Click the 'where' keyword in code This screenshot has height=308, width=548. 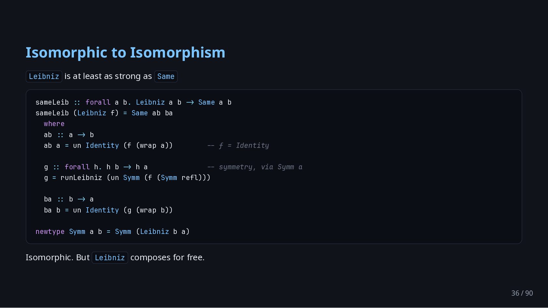(x=54, y=124)
